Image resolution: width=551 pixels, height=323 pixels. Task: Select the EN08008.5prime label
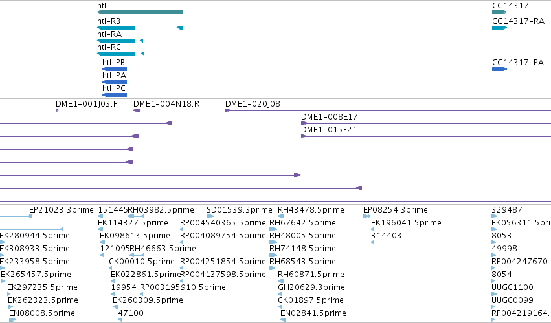[42, 314]
